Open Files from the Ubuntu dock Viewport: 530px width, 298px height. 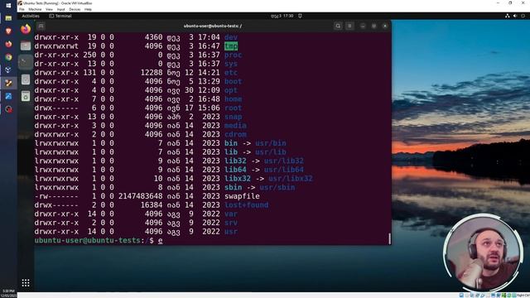tap(26, 46)
